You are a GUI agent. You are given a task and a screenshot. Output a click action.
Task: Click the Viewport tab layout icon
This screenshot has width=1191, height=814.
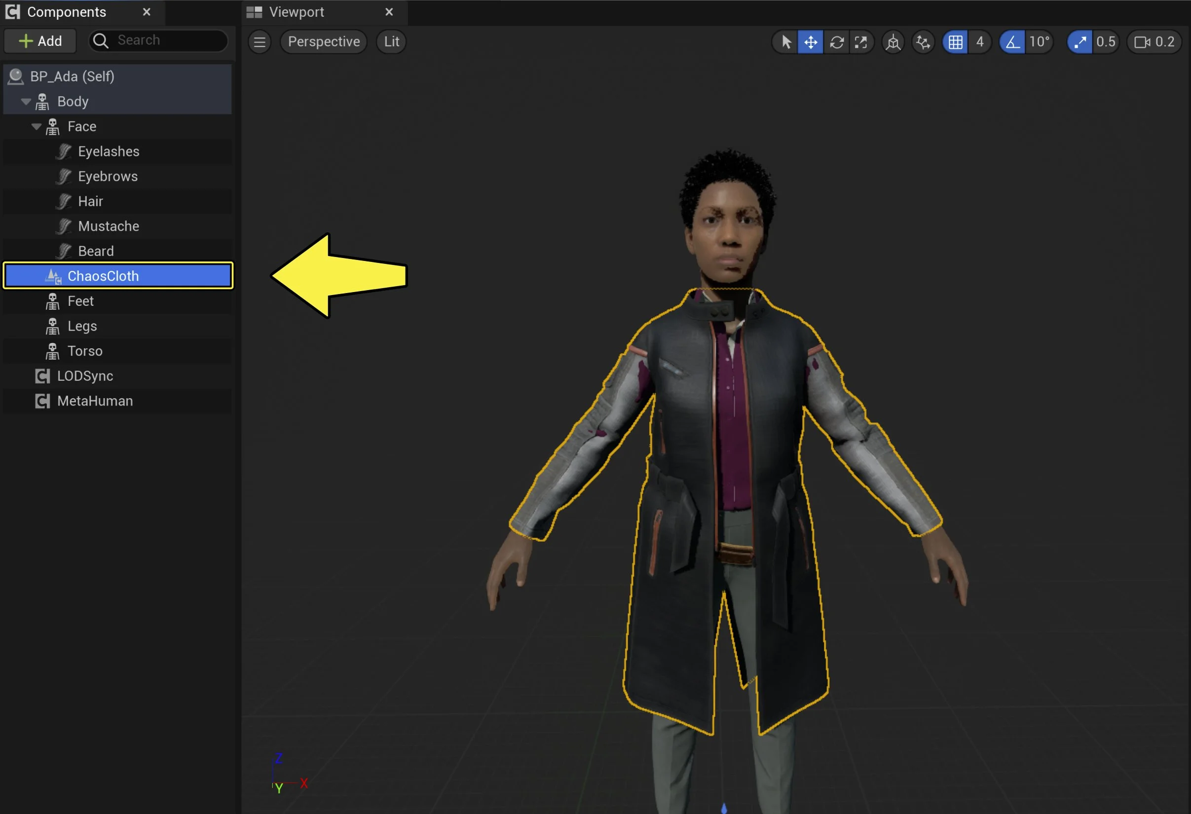point(254,12)
